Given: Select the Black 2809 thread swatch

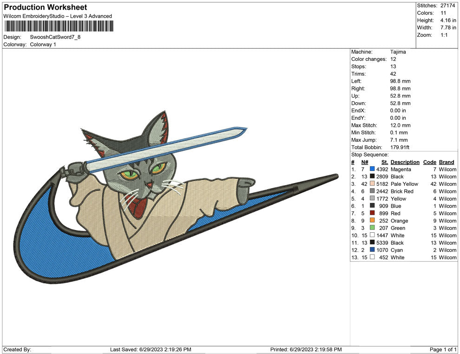Looking at the screenshot, I should pos(372,176).
